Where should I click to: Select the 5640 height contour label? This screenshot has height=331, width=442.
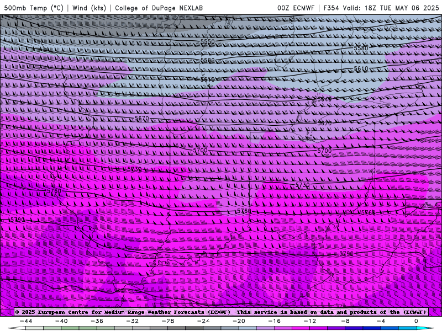pos(324,99)
